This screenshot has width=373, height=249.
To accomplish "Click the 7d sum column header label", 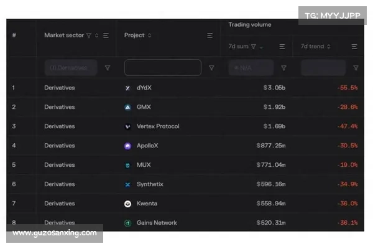I will (238, 46).
